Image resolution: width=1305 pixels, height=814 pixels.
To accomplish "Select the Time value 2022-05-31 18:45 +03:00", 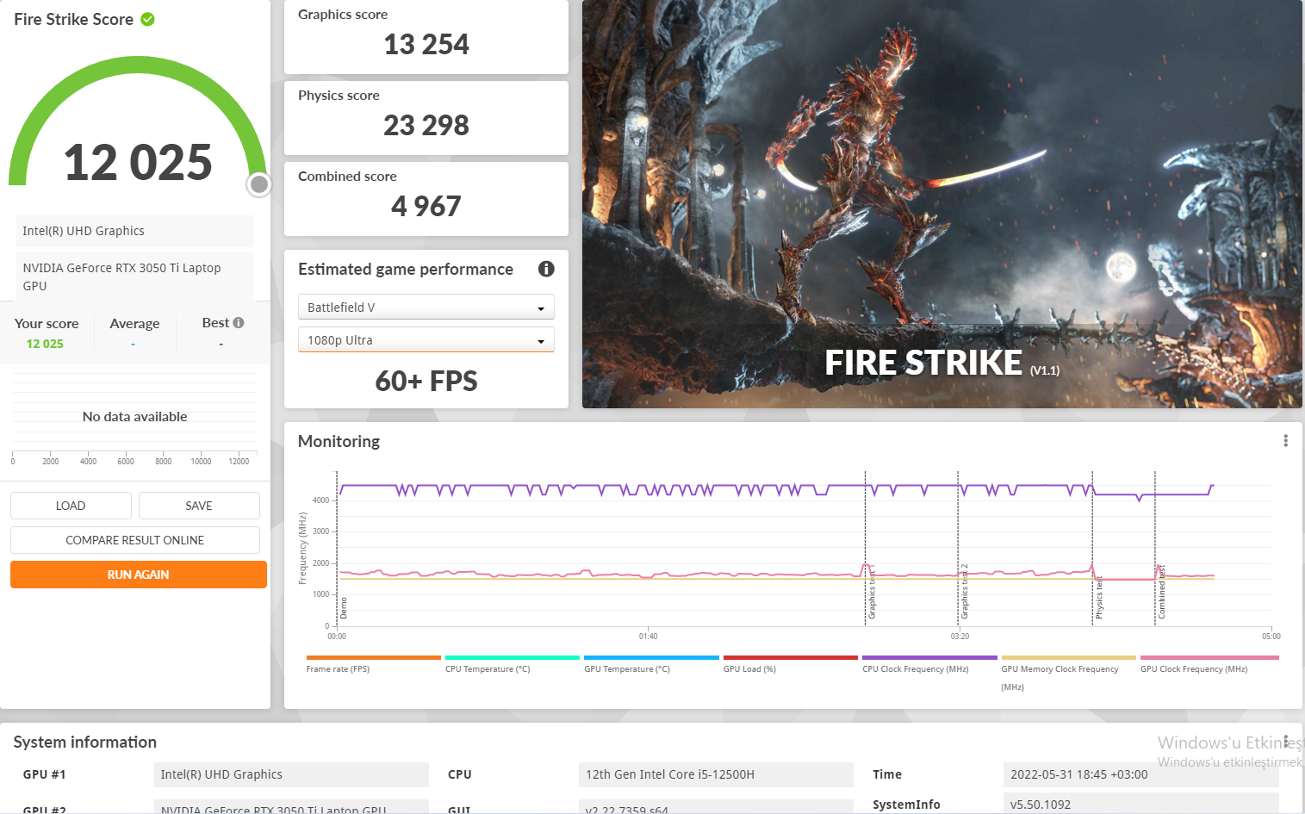I will click(x=1140, y=774).
